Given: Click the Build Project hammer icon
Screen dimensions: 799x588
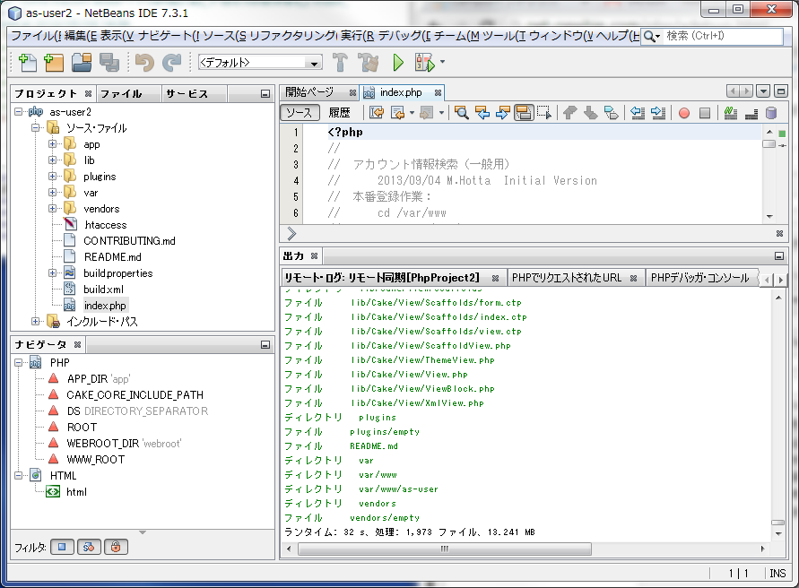Looking at the screenshot, I should click(x=340, y=62).
